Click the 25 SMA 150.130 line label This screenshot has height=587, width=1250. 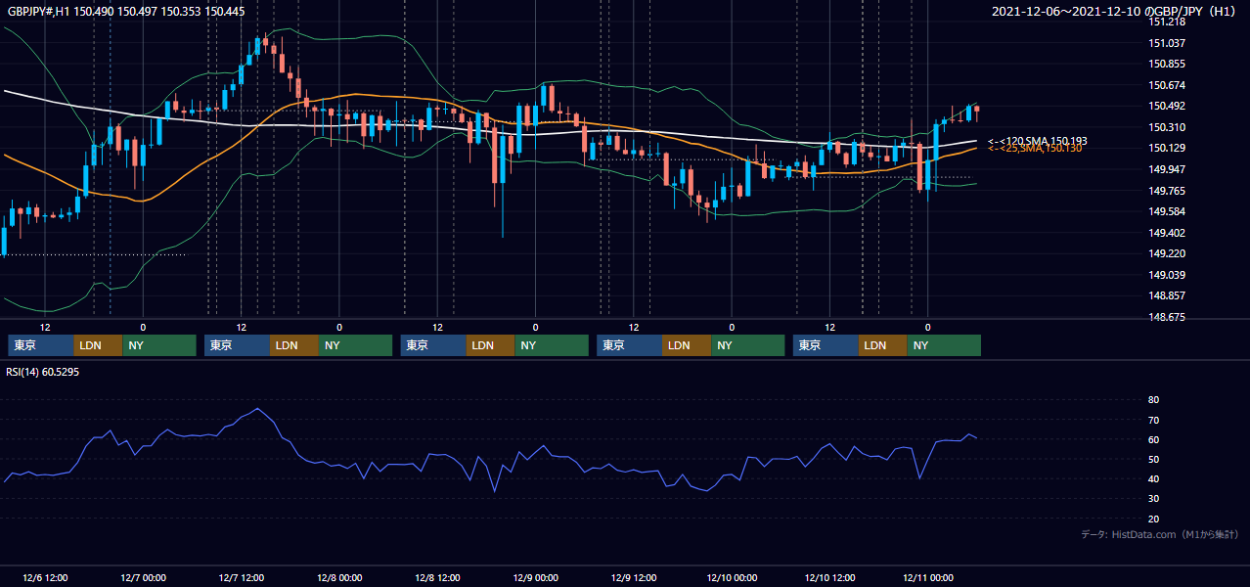pyautogui.click(x=1035, y=148)
